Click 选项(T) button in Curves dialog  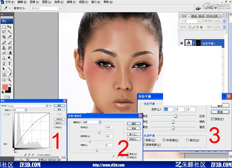59,123
